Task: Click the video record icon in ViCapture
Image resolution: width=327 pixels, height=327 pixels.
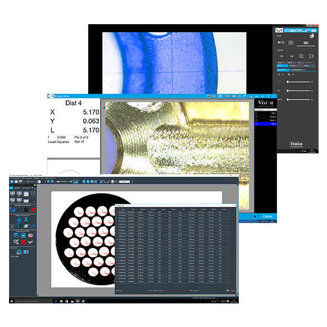Action: (306, 43)
